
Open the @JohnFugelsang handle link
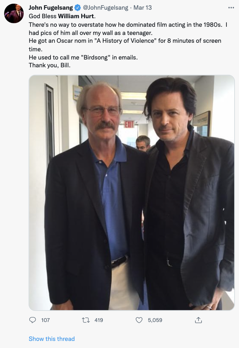tap(105, 8)
